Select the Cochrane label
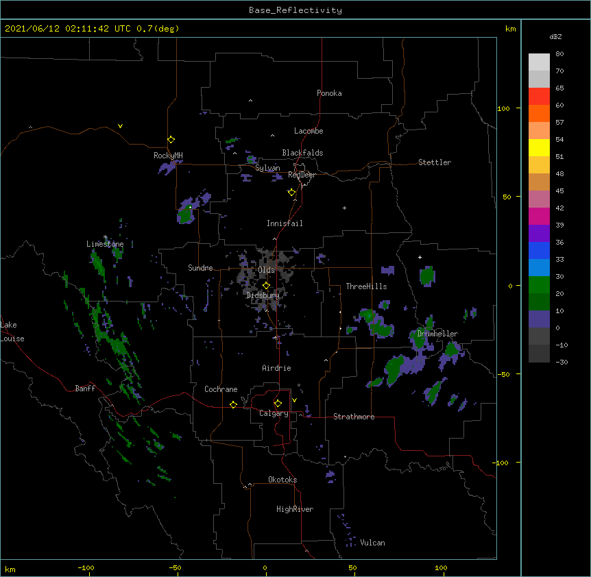Screen dimensions: 591x577 [x=221, y=389]
